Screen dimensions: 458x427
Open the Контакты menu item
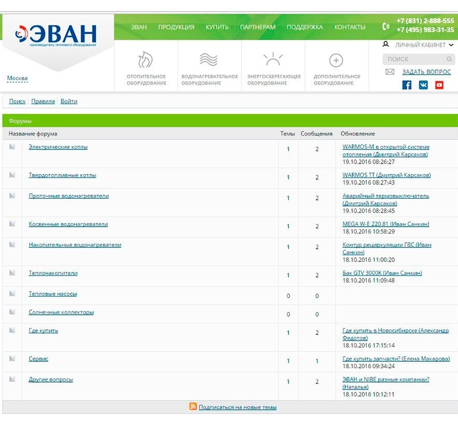tap(350, 27)
